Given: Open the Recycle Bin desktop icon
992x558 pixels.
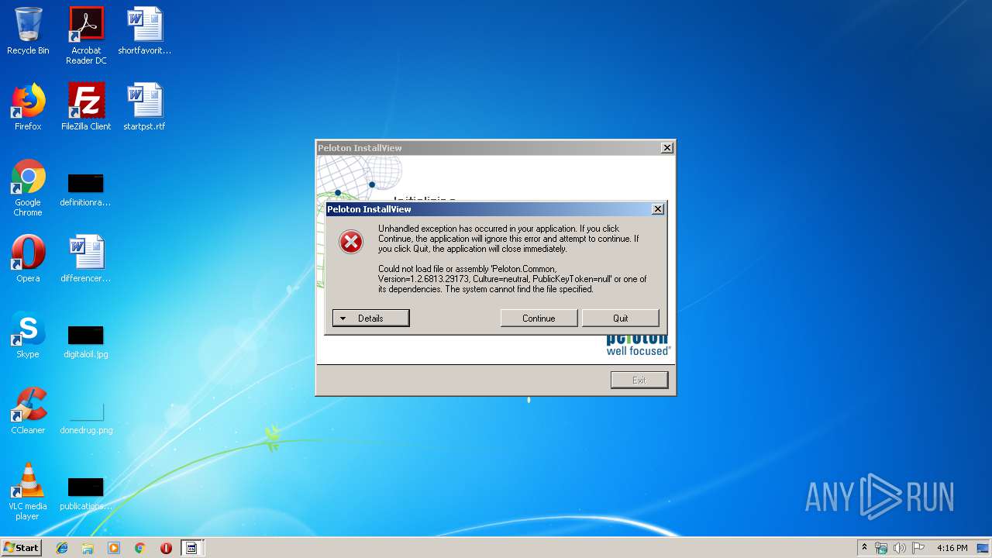Looking at the screenshot, I should (28, 32).
